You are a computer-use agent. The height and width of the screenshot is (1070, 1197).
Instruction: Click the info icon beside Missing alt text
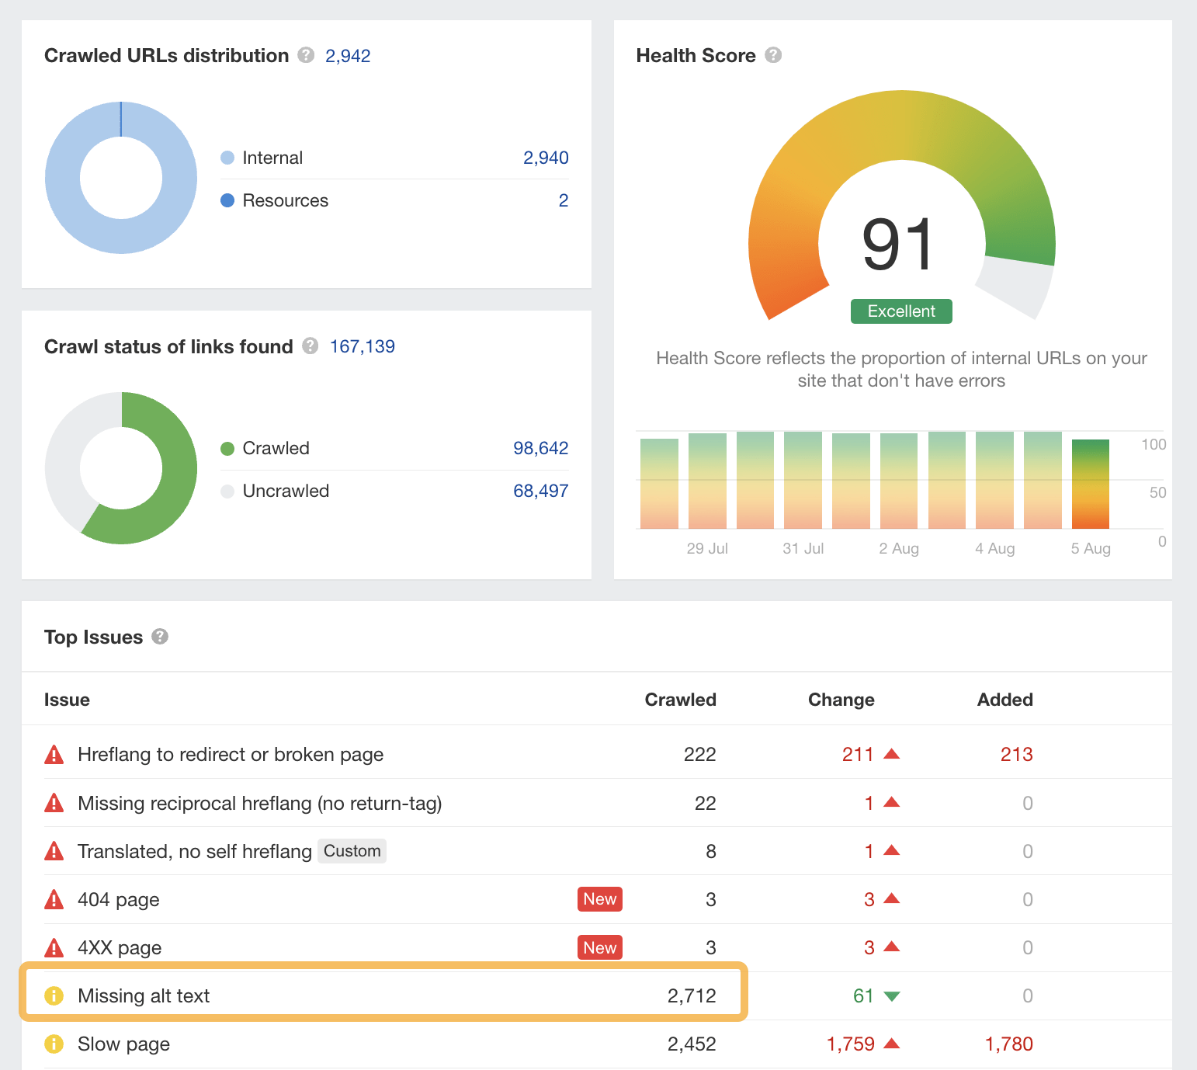[x=54, y=995]
